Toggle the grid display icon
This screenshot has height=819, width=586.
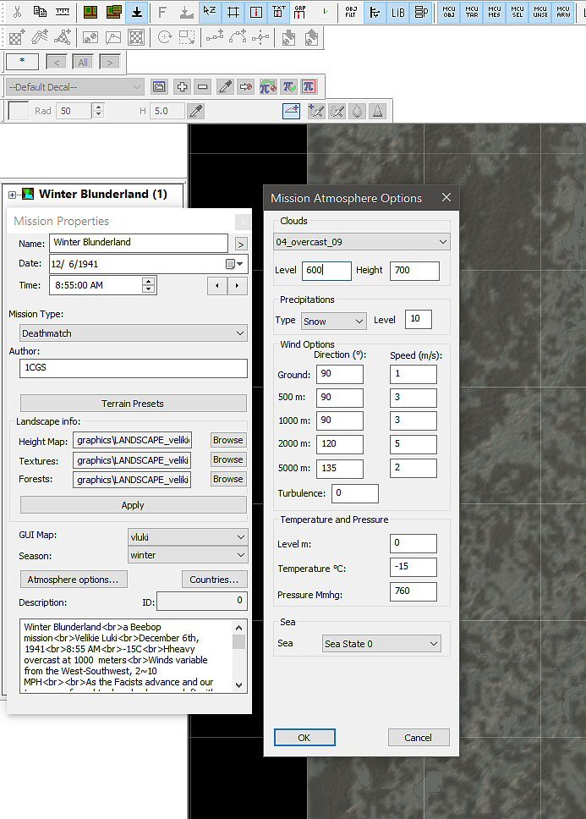234,12
